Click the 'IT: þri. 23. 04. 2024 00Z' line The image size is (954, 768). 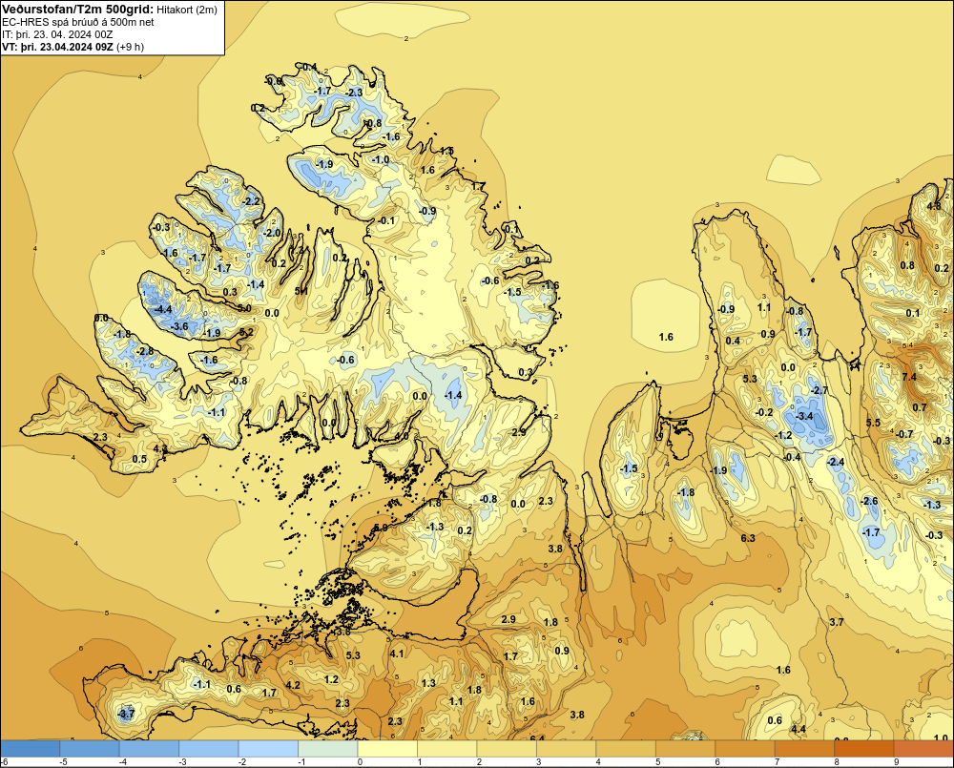point(57,34)
